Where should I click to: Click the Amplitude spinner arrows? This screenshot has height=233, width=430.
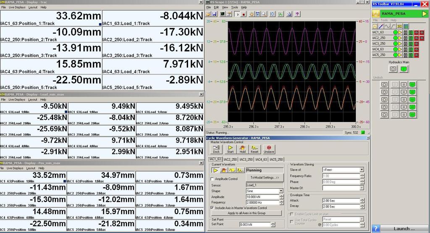pos(281,197)
